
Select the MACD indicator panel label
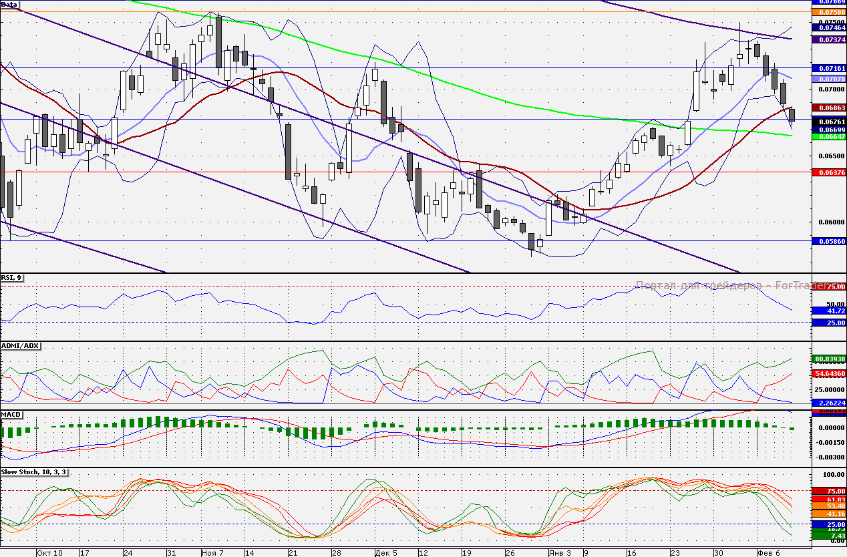click(x=11, y=415)
